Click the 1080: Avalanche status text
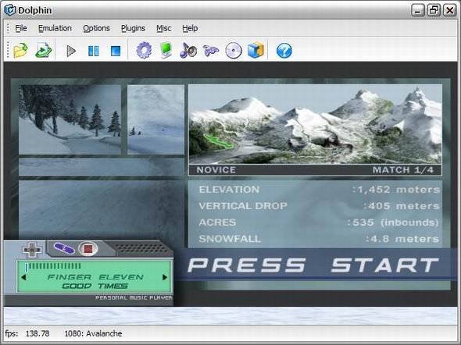461x345 pixels. pos(93,333)
